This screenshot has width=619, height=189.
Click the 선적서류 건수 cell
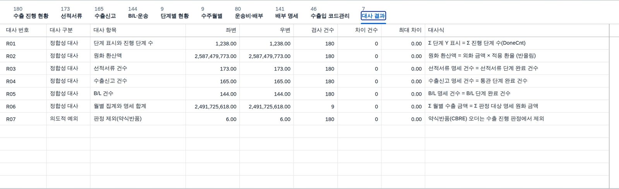coord(138,68)
